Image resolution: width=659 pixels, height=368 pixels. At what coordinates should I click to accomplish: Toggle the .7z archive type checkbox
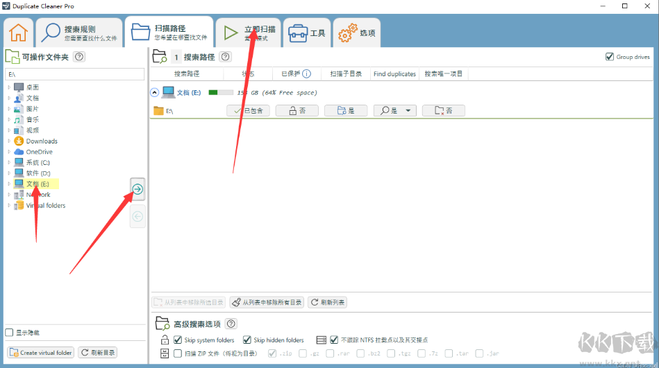point(422,353)
